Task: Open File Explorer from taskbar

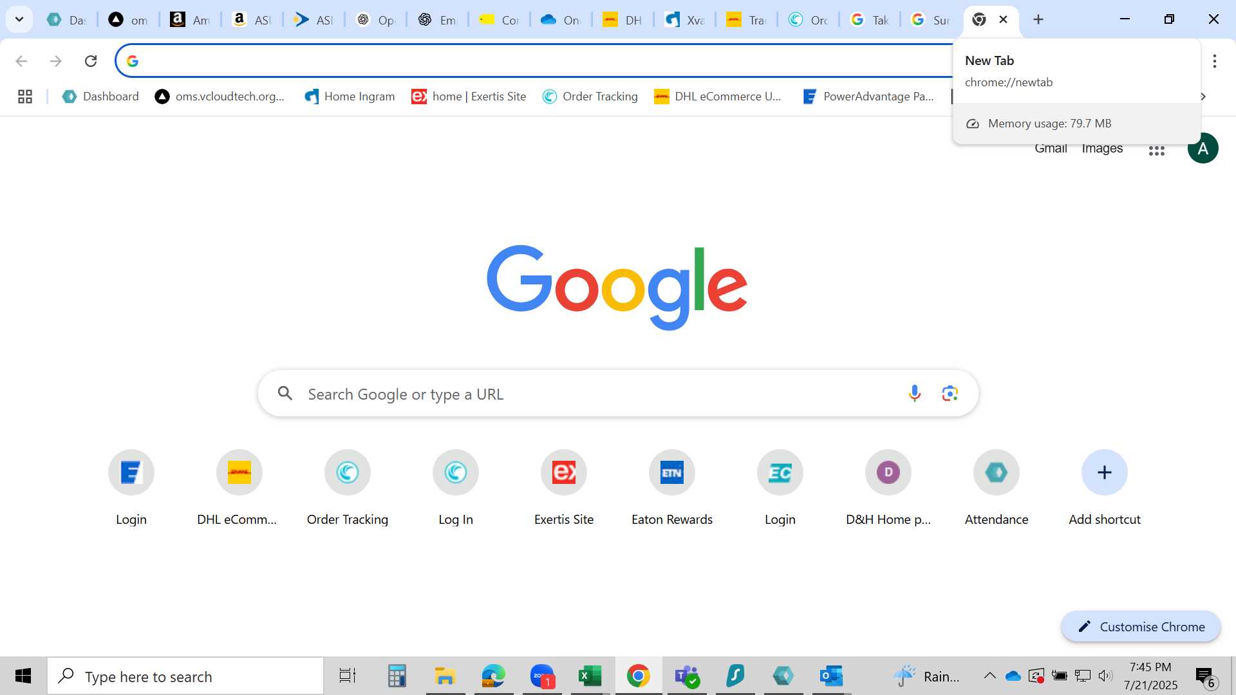Action: pyautogui.click(x=445, y=676)
